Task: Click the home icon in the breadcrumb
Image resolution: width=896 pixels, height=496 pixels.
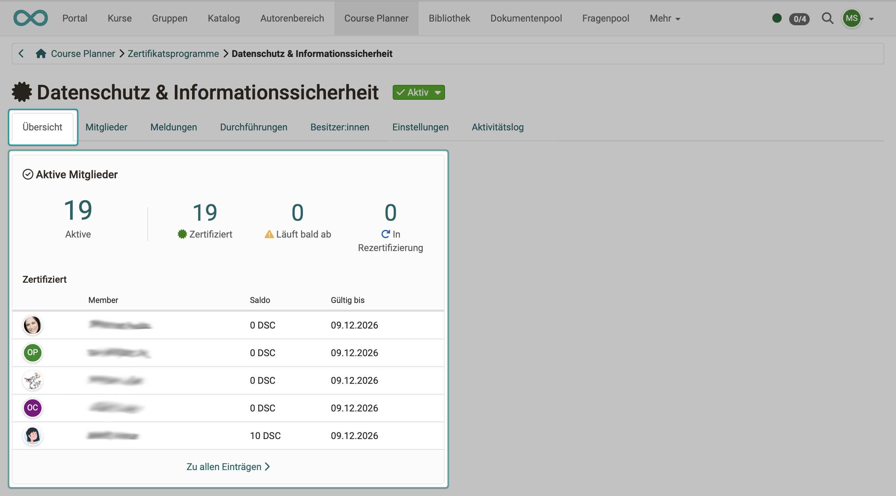Action: click(x=41, y=53)
